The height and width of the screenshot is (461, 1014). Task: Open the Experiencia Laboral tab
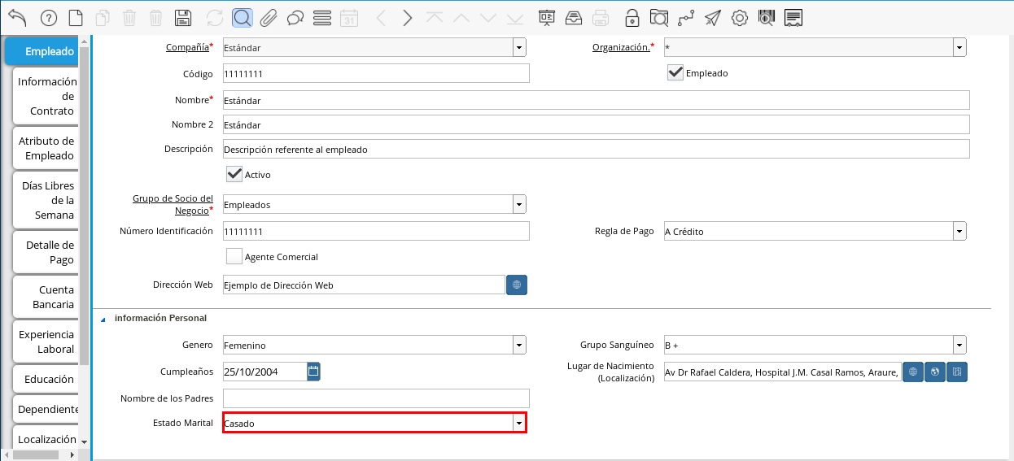46,341
